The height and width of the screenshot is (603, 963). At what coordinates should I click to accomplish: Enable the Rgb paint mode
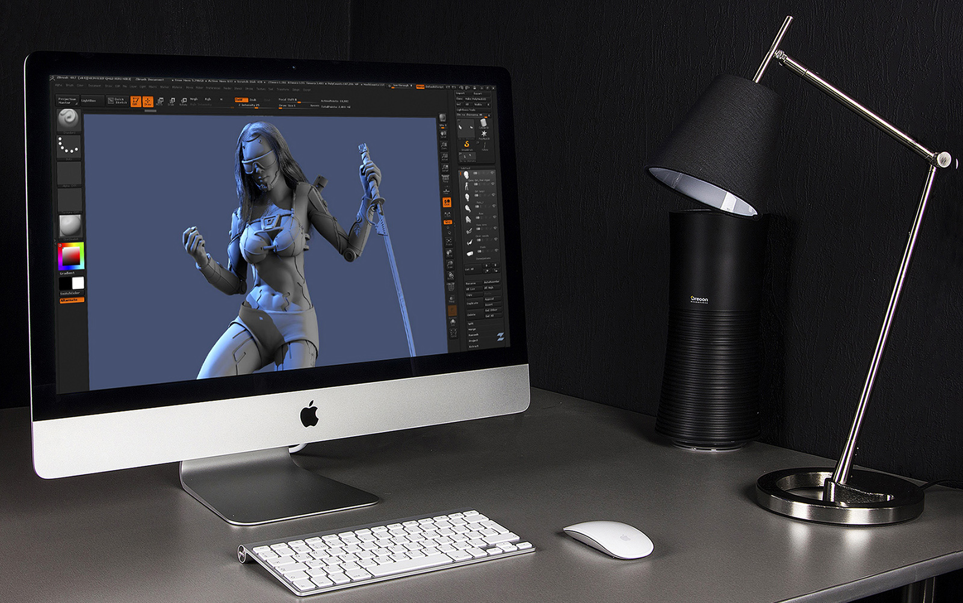(x=208, y=99)
